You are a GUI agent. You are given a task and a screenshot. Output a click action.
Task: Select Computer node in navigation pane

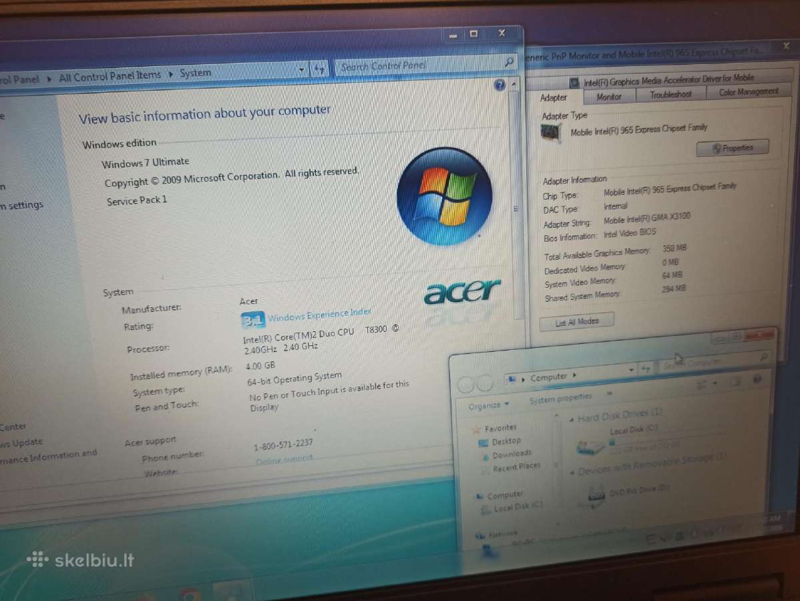point(504,495)
